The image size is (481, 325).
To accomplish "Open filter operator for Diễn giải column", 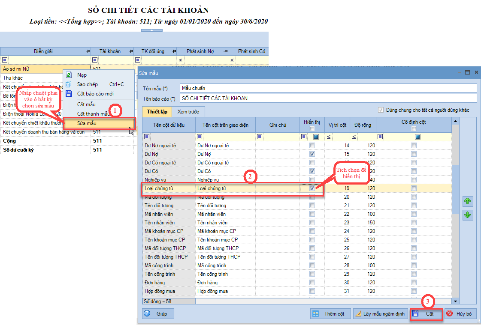I will click(4, 60).
